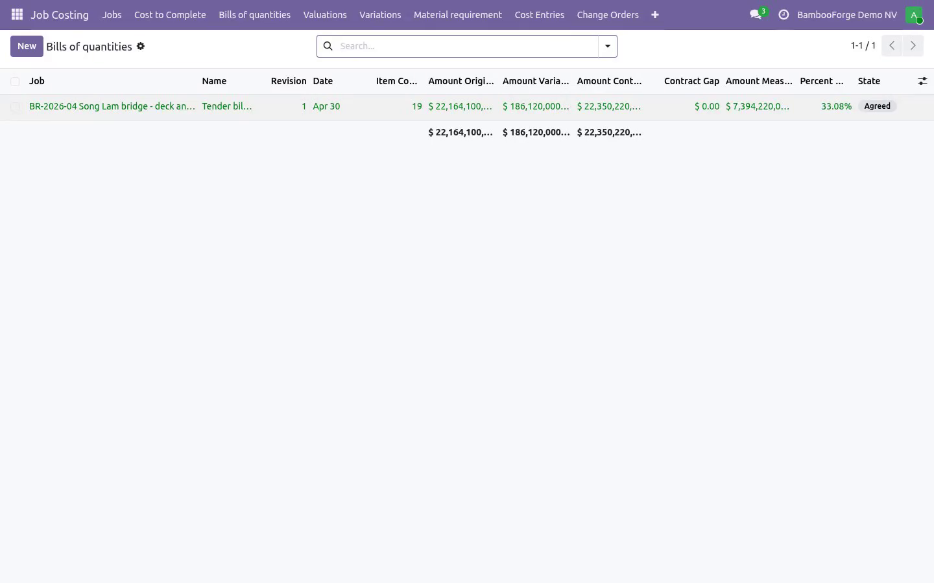Screen dimensions: 934x583
Task: Focus the Search input field
Action: tap(467, 46)
